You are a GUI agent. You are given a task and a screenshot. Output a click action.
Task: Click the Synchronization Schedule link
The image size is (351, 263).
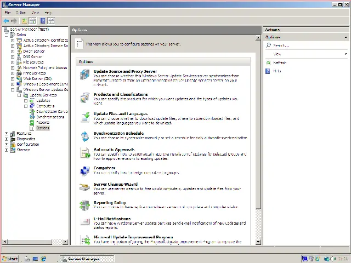click(x=118, y=133)
